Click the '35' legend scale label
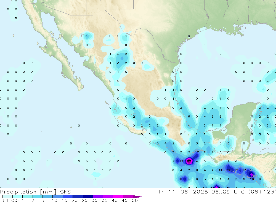This screenshot has width=276, height=202. (105, 200)
